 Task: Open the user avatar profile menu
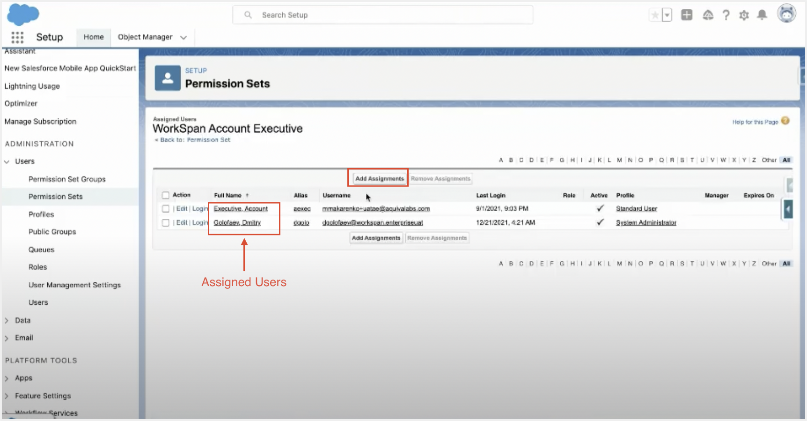[x=786, y=14]
